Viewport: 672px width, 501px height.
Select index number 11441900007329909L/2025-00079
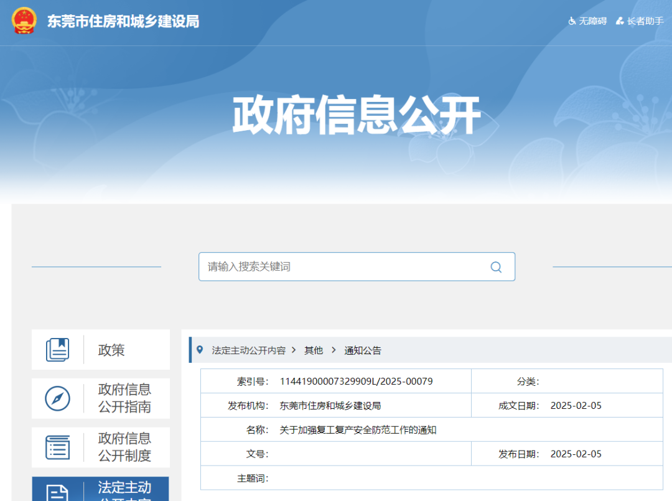tap(356, 382)
